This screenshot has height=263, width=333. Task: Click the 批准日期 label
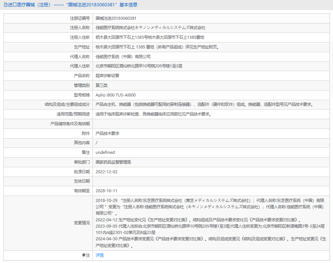pyautogui.click(x=82, y=172)
